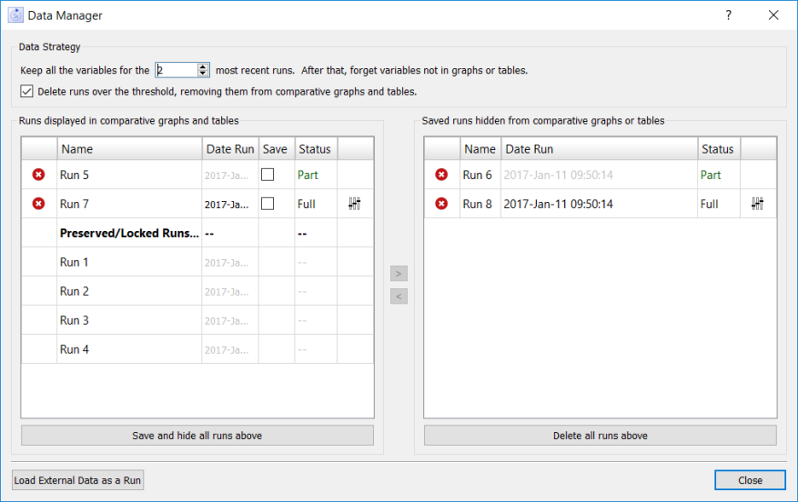Toggle Save checkbox for Run 5
The width and height of the screenshot is (798, 502).
(x=268, y=175)
